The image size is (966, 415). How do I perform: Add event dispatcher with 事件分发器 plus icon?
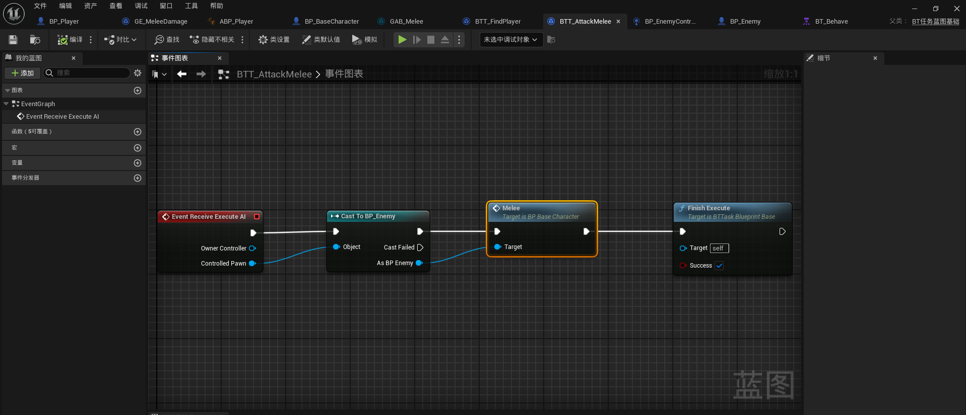[138, 178]
